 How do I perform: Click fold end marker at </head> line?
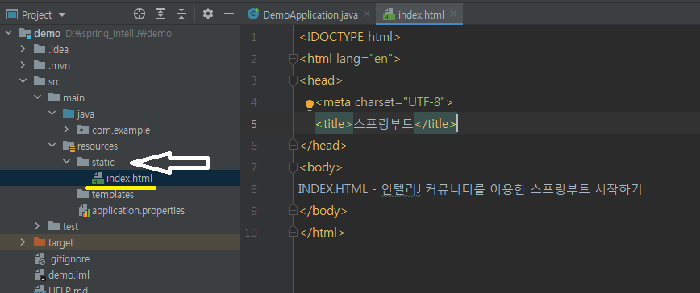pos(293,145)
